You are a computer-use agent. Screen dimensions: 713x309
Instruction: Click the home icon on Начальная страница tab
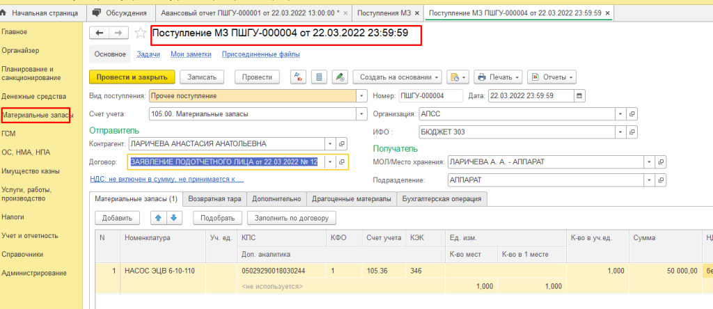[7, 13]
